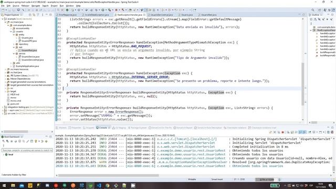This screenshot has height=189, width=336.
Task: Collapse all in the Project Explorer toolbar
Action: [30, 15]
